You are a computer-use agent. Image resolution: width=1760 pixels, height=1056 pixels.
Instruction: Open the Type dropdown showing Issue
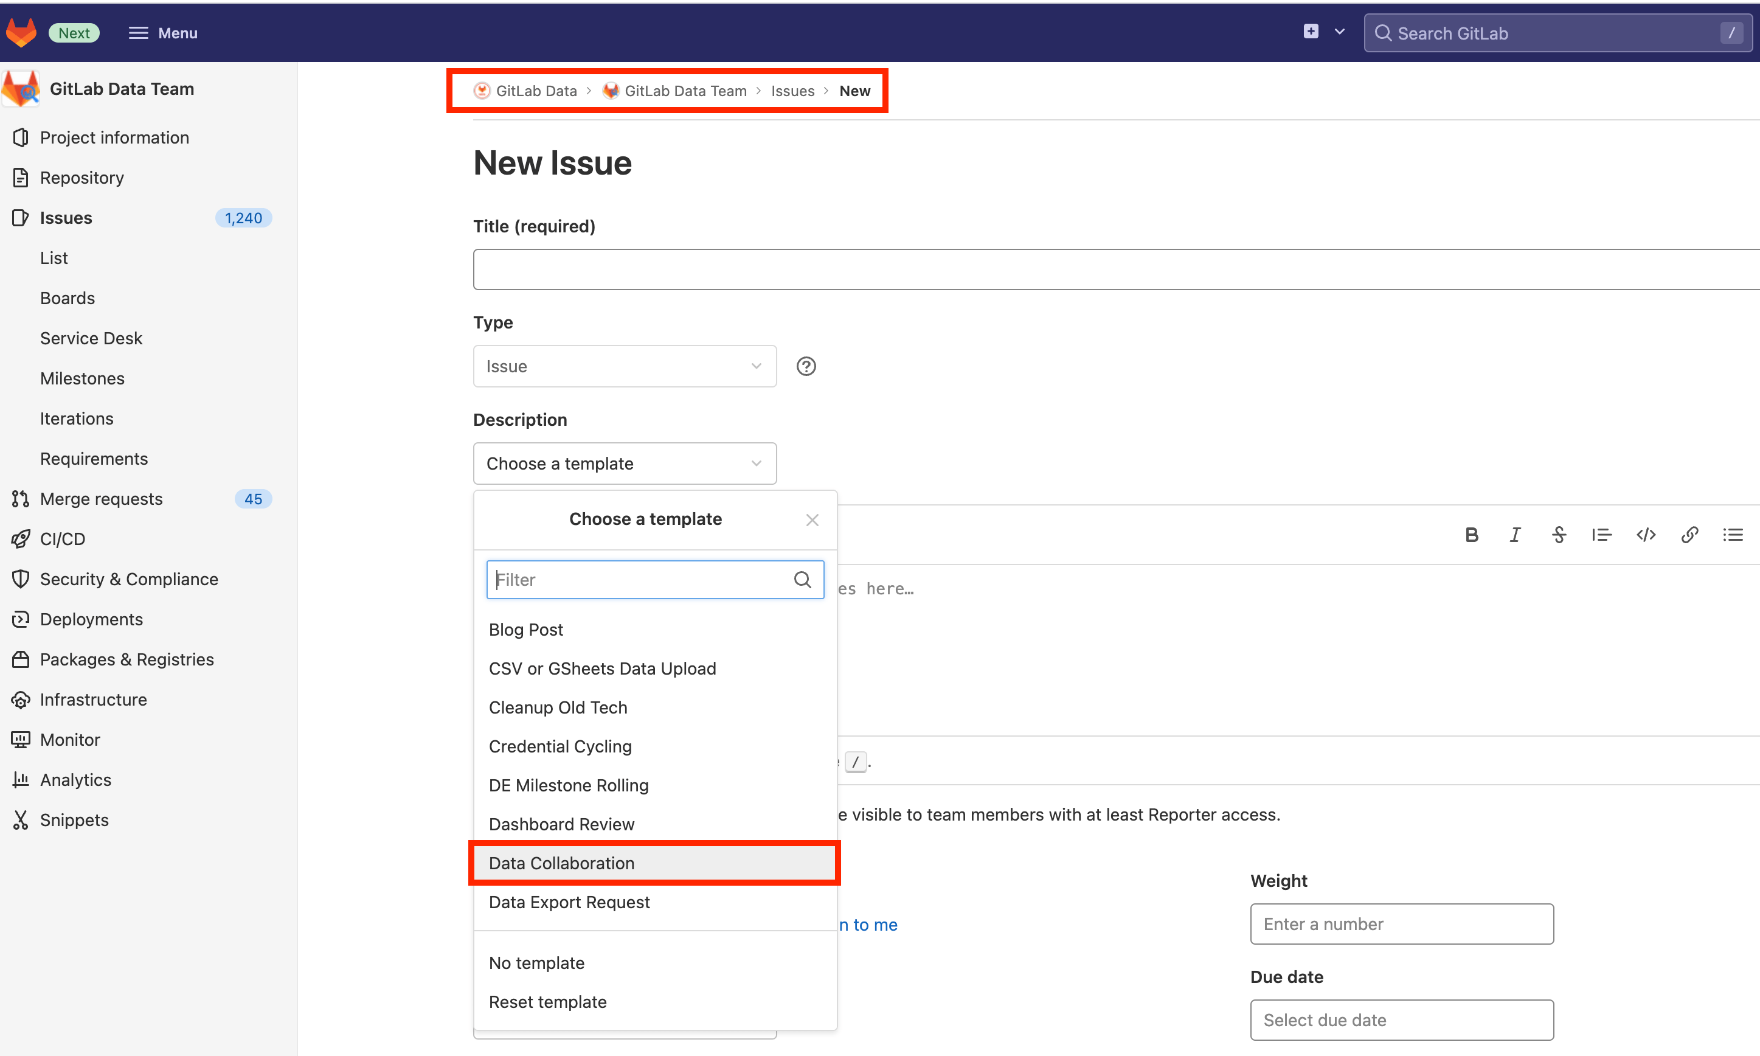pos(624,366)
